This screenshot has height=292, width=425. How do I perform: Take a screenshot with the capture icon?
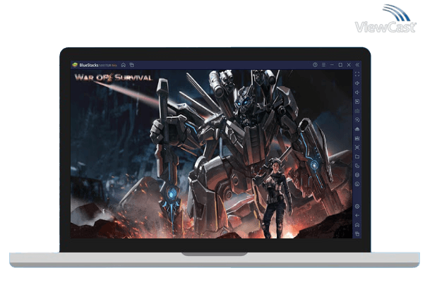coord(357,147)
